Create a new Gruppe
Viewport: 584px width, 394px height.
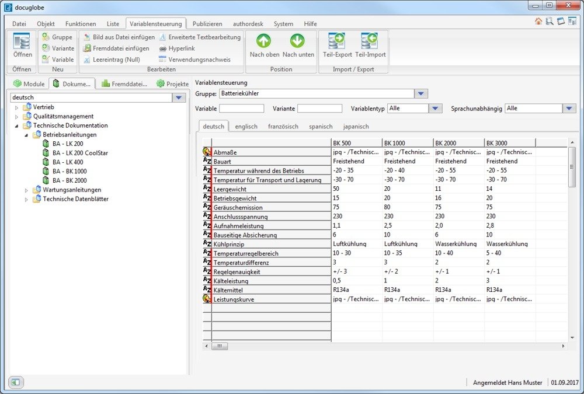click(x=57, y=37)
